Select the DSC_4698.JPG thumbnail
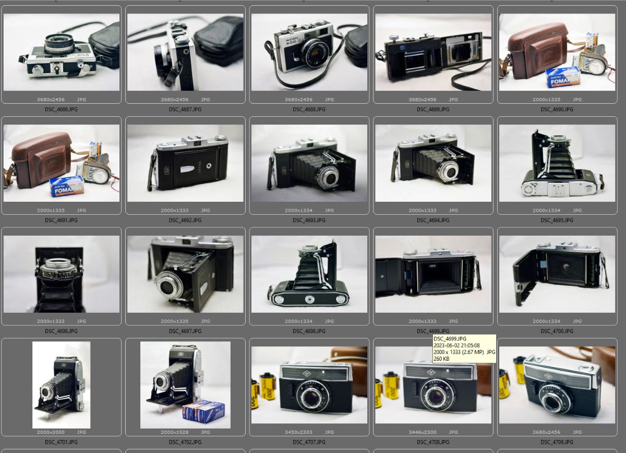626x453 pixels. 309,274
